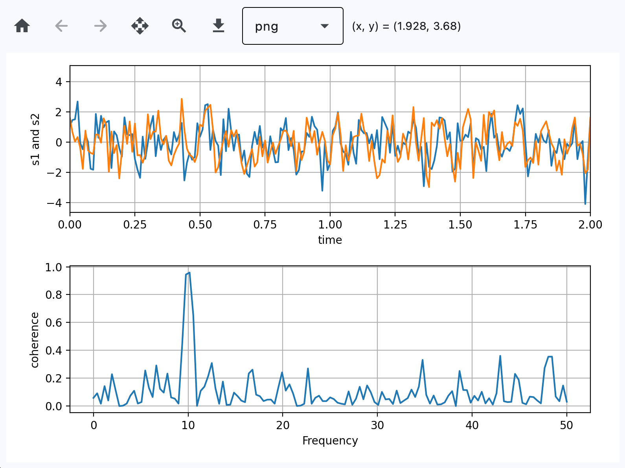Click the 20 tick label on Frequency axis
Image resolution: width=625 pixels, height=468 pixels.
click(283, 425)
